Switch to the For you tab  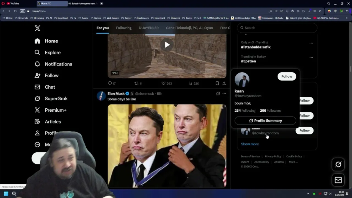(x=103, y=28)
